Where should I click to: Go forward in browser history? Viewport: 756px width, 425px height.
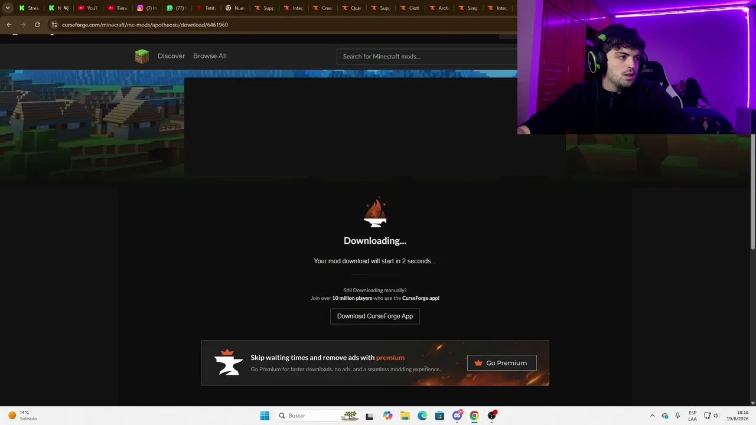tap(23, 25)
